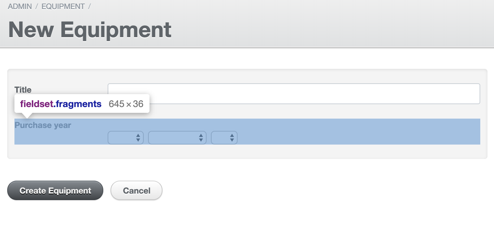
Task: Click the Purchase year label
Action: [43, 125]
